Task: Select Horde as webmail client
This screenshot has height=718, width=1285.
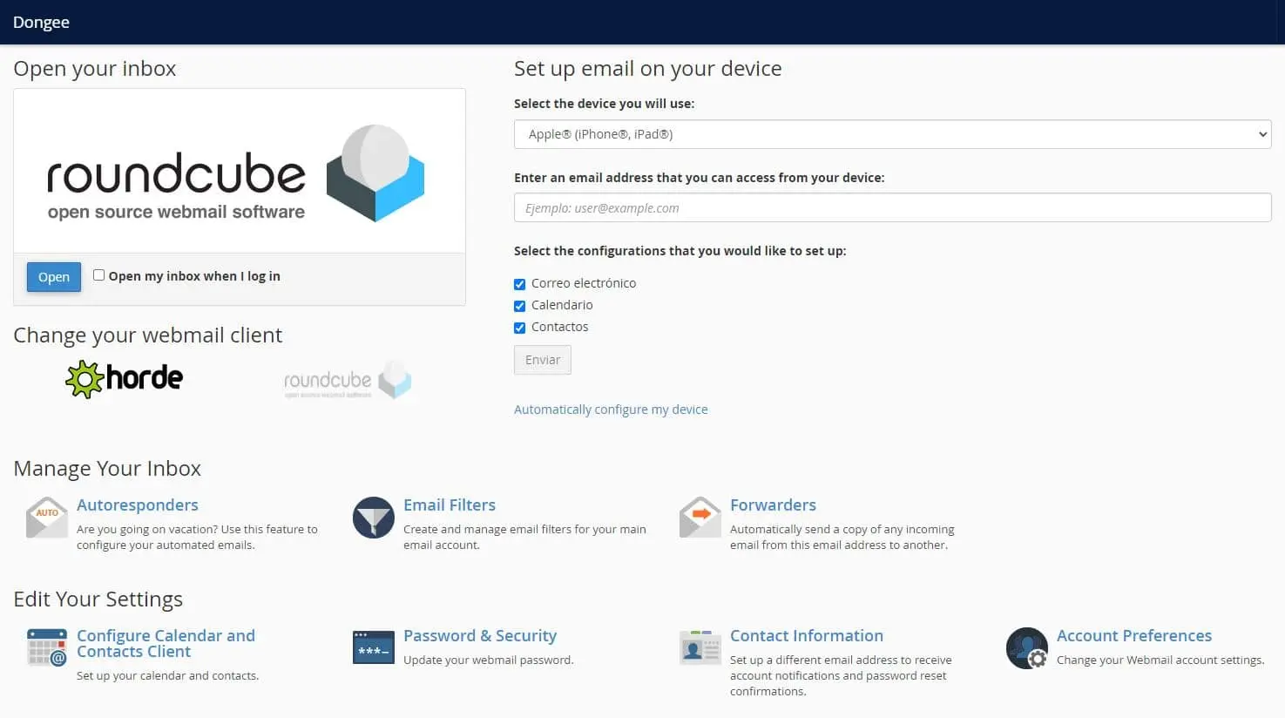Action: click(125, 379)
